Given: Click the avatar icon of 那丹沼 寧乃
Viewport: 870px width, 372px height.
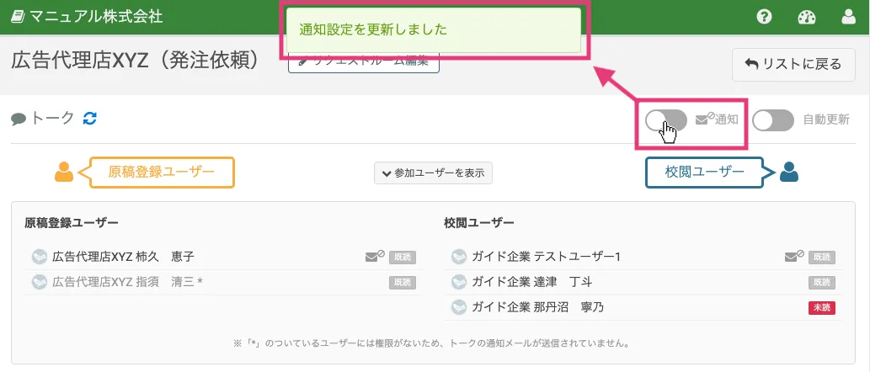Looking at the screenshot, I should point(459,307).
